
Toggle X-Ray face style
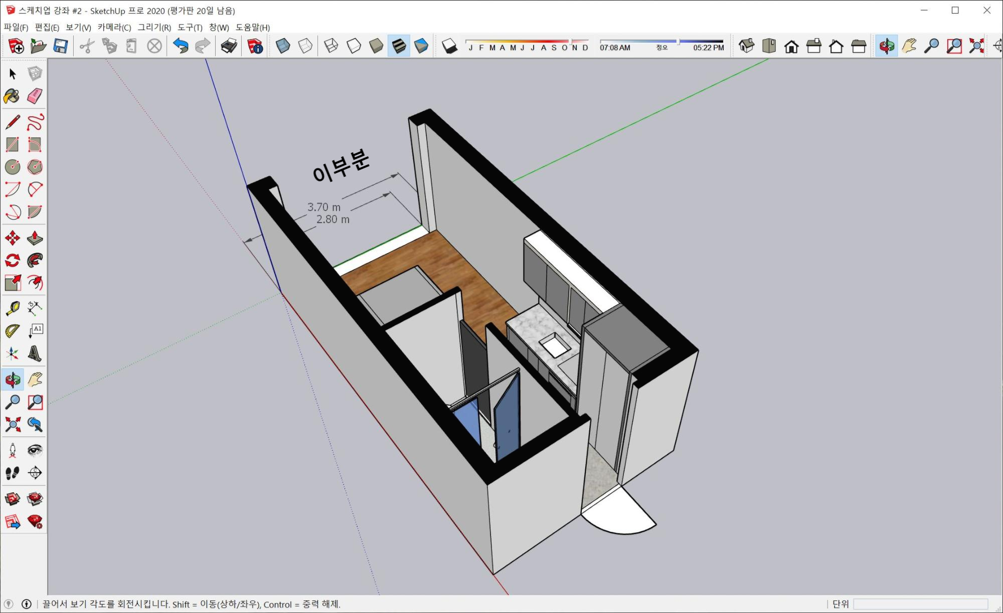click(x=283, y=46)
